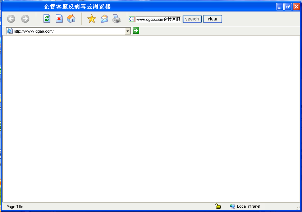Click the Local intranet zone icon
302x212 pixels.
(x=232, y=206)
